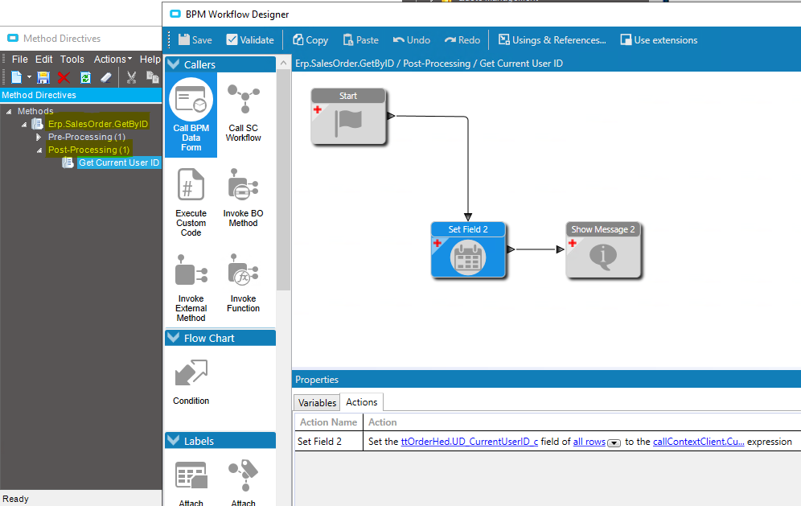801x506 pixels.
Task: Select the Condition flow chart icon
Action: click(191, 382)
